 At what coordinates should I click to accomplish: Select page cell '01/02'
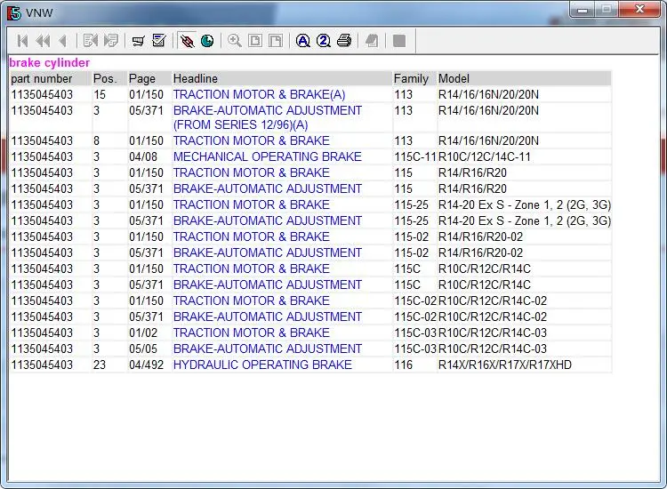143,333
